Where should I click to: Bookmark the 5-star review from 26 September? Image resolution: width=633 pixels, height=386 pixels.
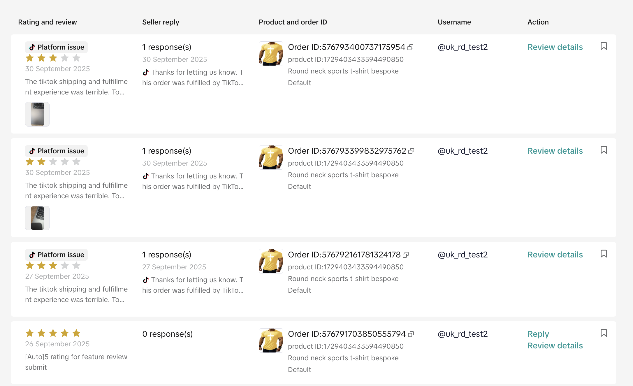604,333
